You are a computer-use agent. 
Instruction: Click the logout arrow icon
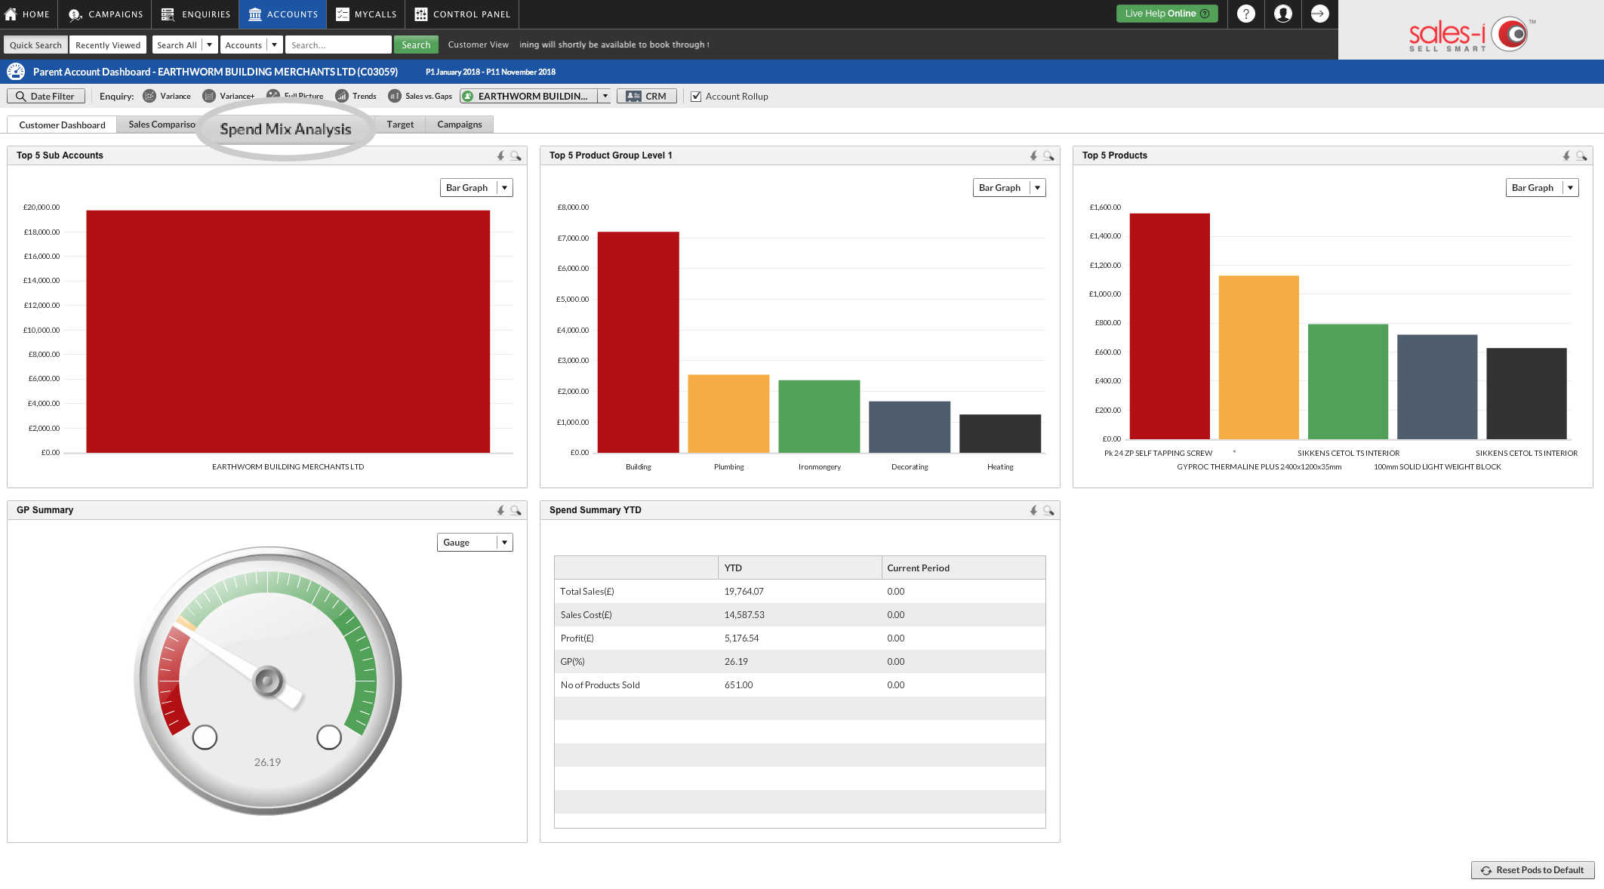[x=1319, y=14]
